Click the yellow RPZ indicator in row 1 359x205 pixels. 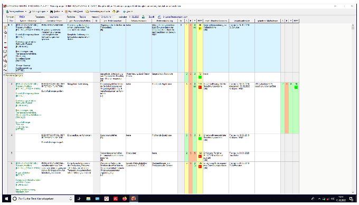click(x=200, y=28)
